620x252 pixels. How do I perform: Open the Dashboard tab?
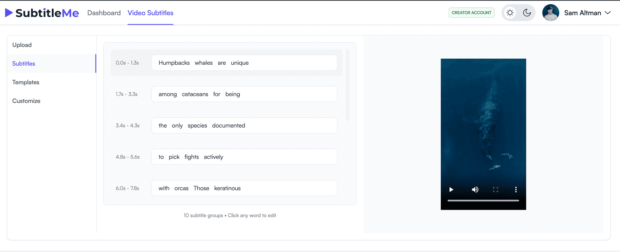pos(104,13)
